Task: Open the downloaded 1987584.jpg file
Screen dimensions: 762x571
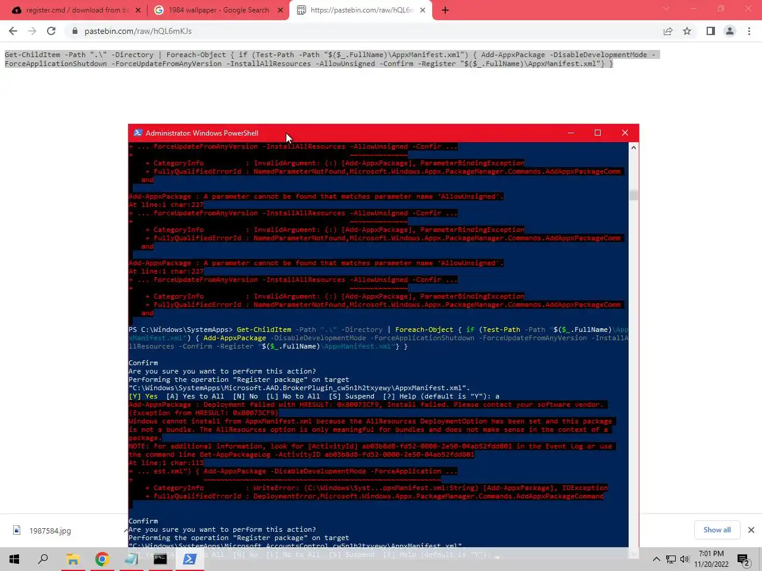Action: (x=50, y=531)
